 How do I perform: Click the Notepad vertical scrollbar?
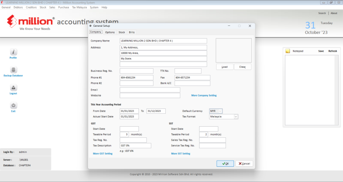pos(337,90)
